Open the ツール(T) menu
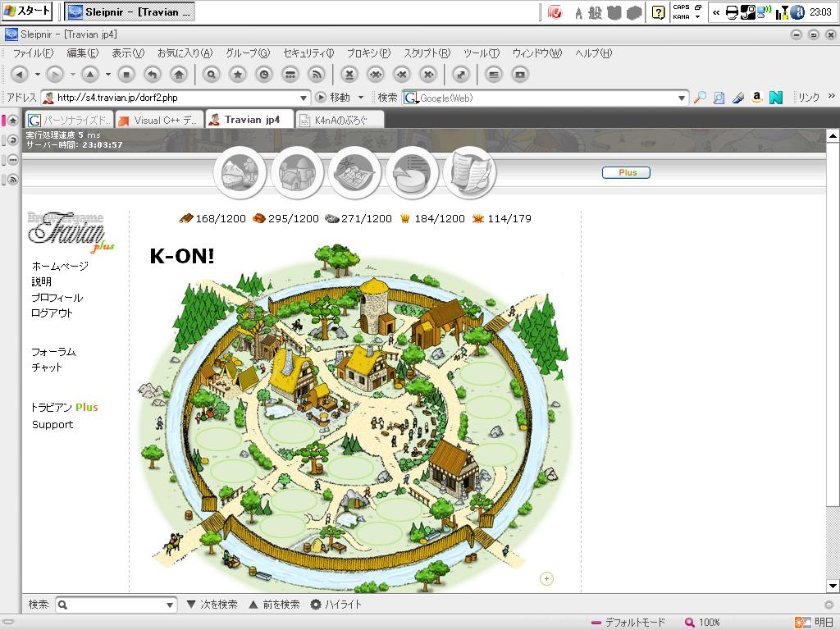 482,53
